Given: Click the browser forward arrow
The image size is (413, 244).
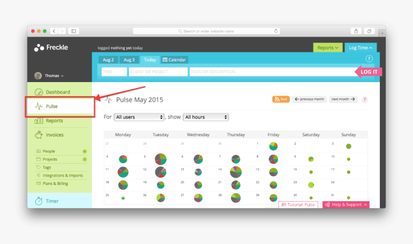Looking at the screenshot, I should (62, 31).
